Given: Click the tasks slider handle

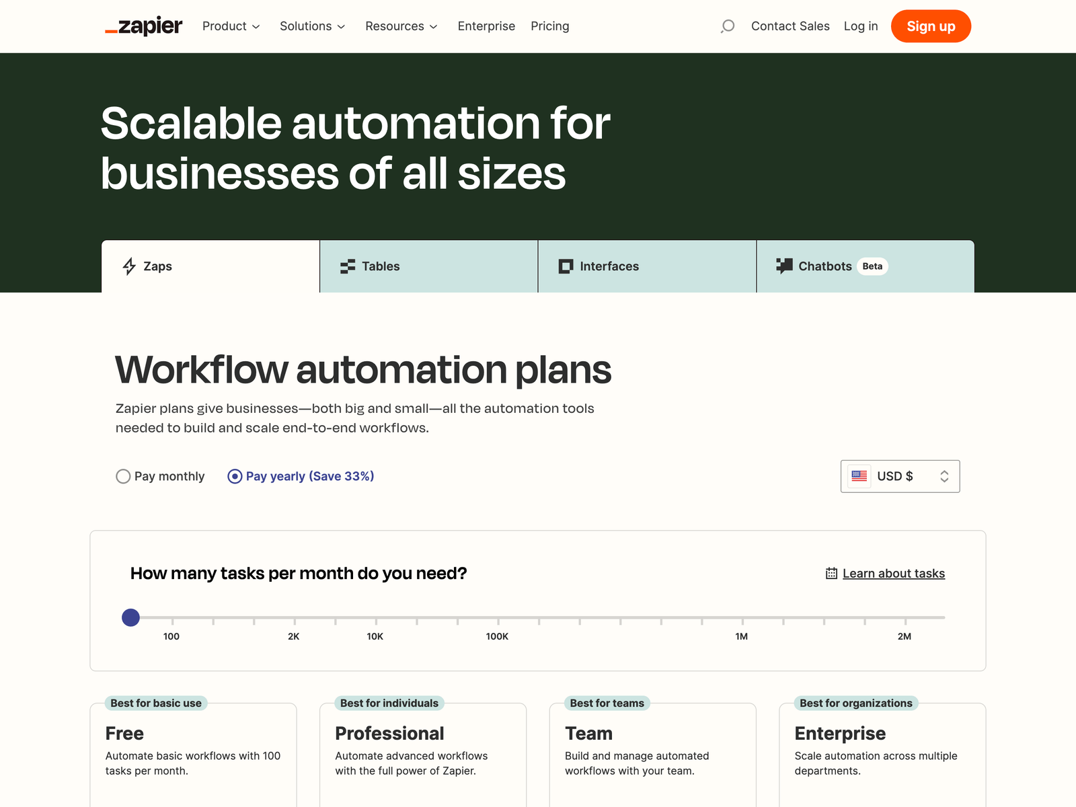Looking at the screenshot, I should (x=130, y=617).
